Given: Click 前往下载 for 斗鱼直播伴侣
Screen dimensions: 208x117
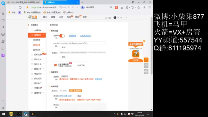Looking at the screenshot, I should pyautogui.click(x=81, y=66).
